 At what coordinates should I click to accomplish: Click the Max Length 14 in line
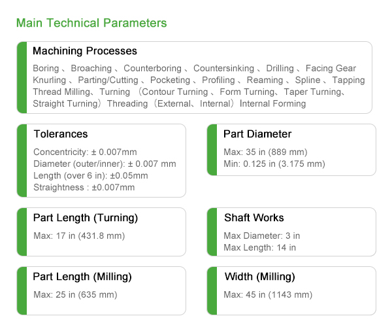point(260,247)
